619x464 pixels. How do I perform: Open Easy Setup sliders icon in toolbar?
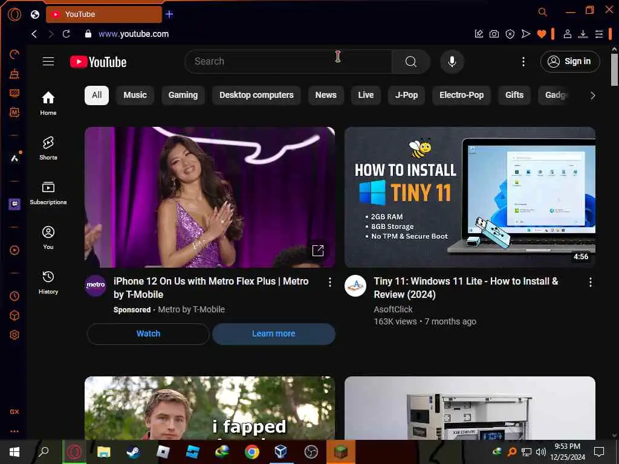click(599, 34)
